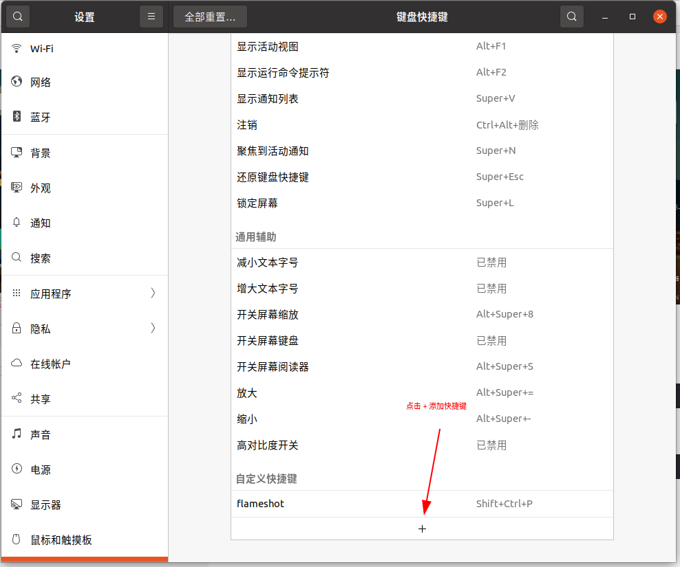Expand the 隐私 chevron arrow

point(153,329)
